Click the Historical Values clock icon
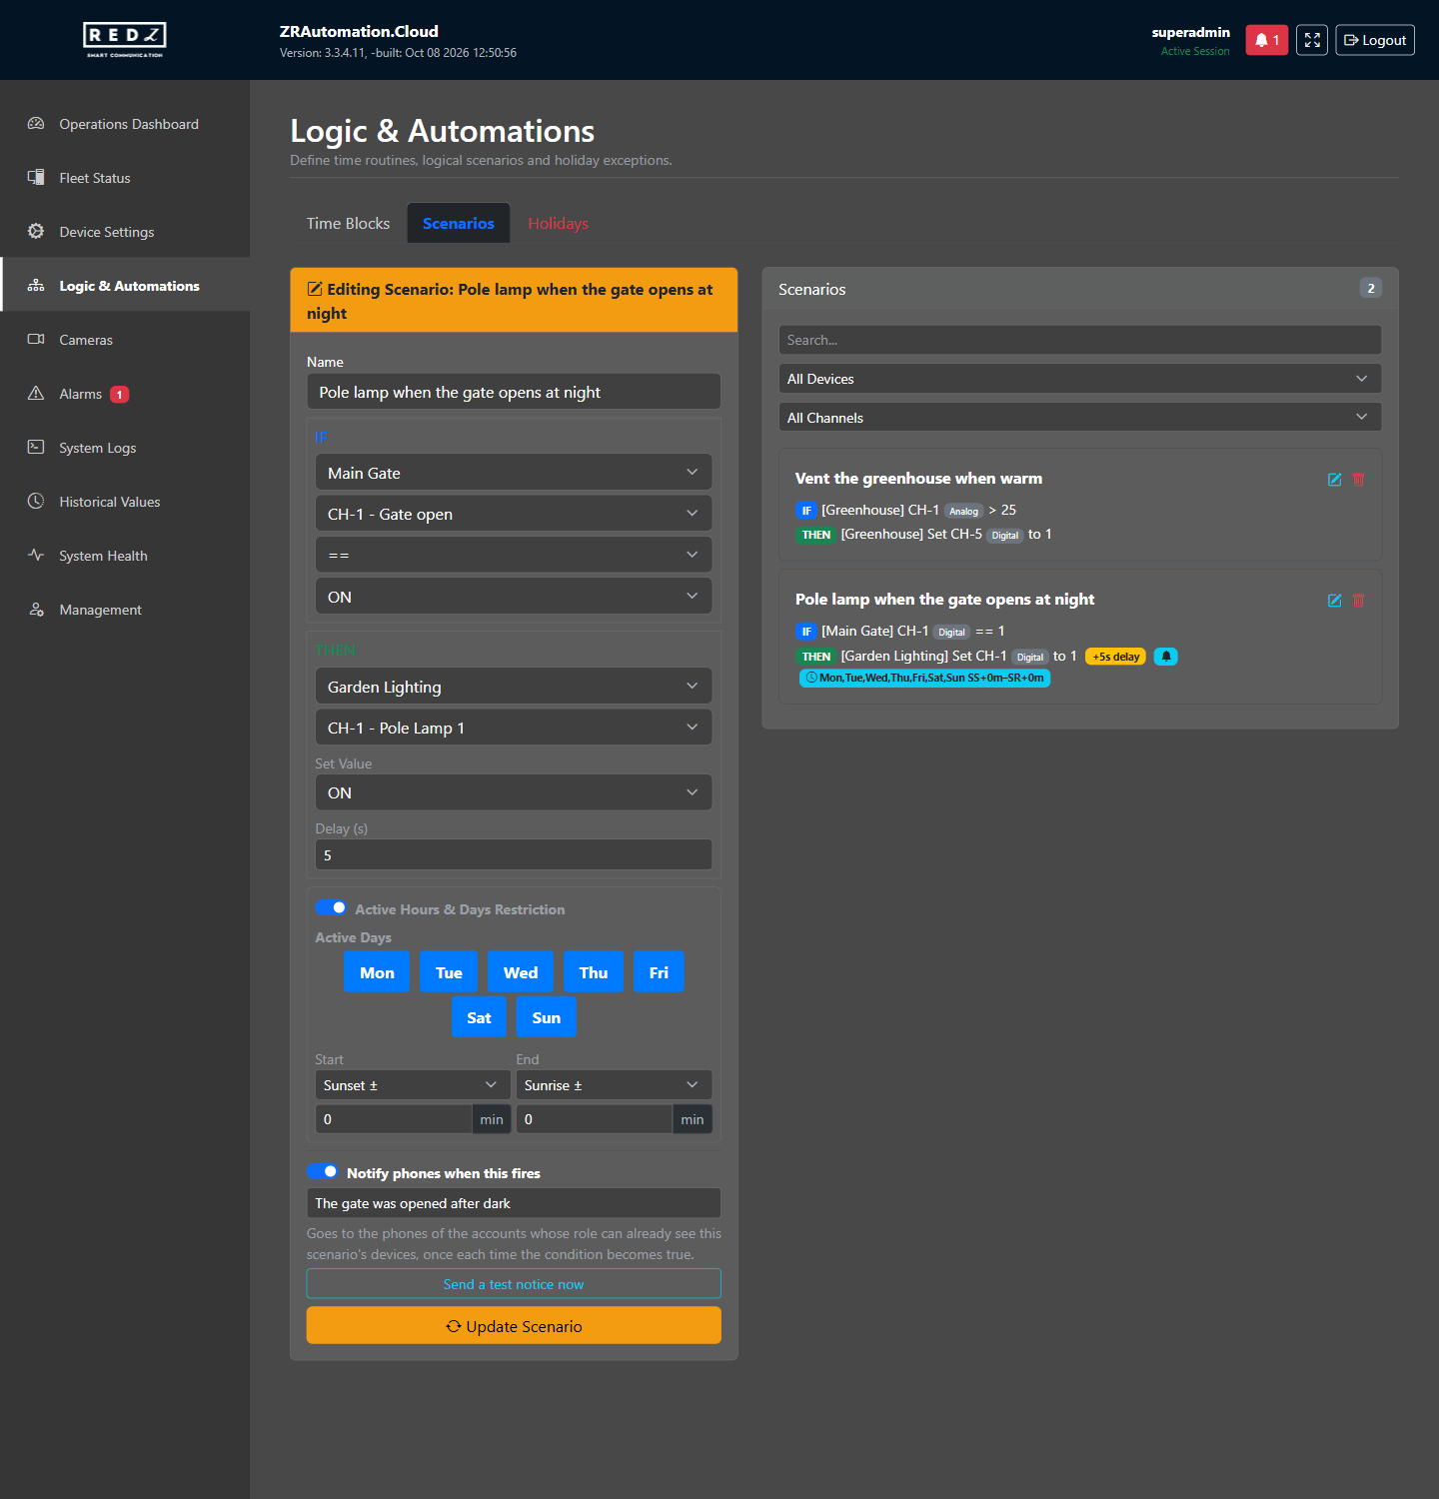1439x1499 pixels. tap(36, 502)
